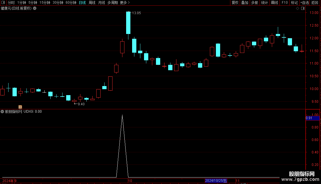Click the 股朋指标网 indicator name
This screenshot has height=184, width=321.
14,112
